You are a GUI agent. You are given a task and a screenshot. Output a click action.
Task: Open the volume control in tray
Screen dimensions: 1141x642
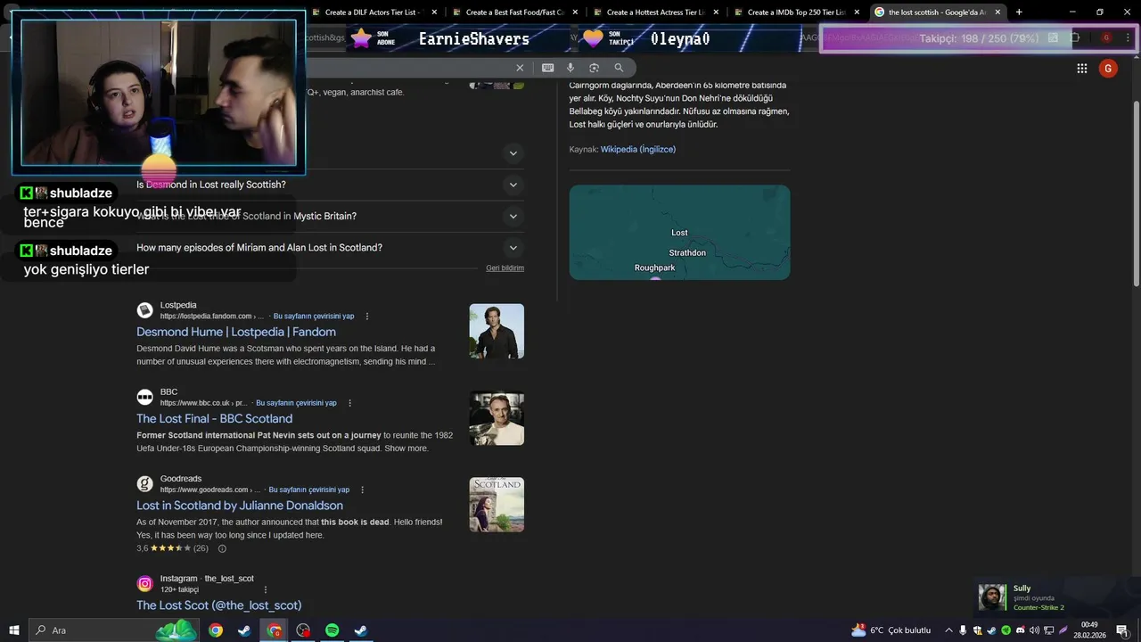[x=1034, y=630]
